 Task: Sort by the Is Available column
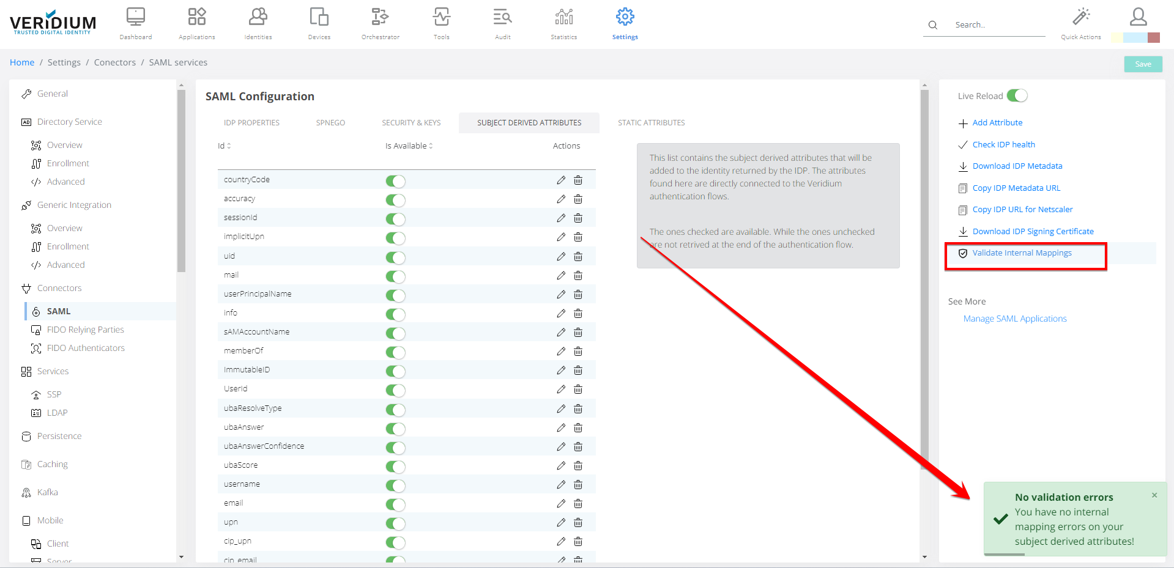click(409, 146)
